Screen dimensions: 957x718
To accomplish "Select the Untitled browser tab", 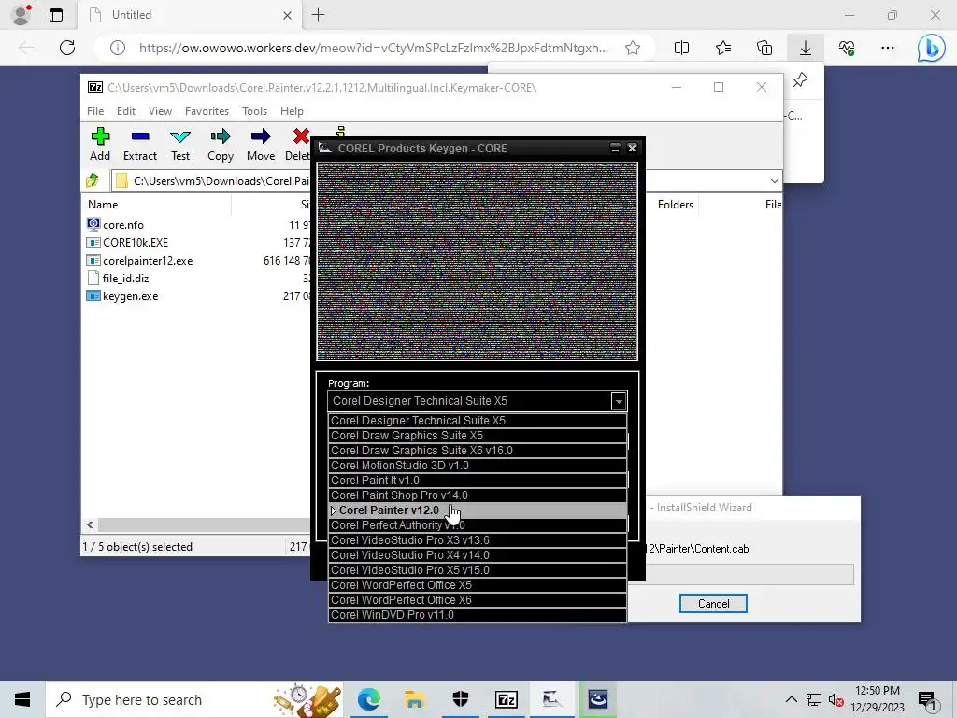I will click(189, 15).
